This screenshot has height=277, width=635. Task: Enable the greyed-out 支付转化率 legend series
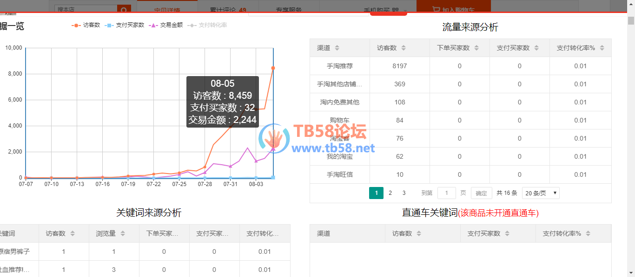207,25
